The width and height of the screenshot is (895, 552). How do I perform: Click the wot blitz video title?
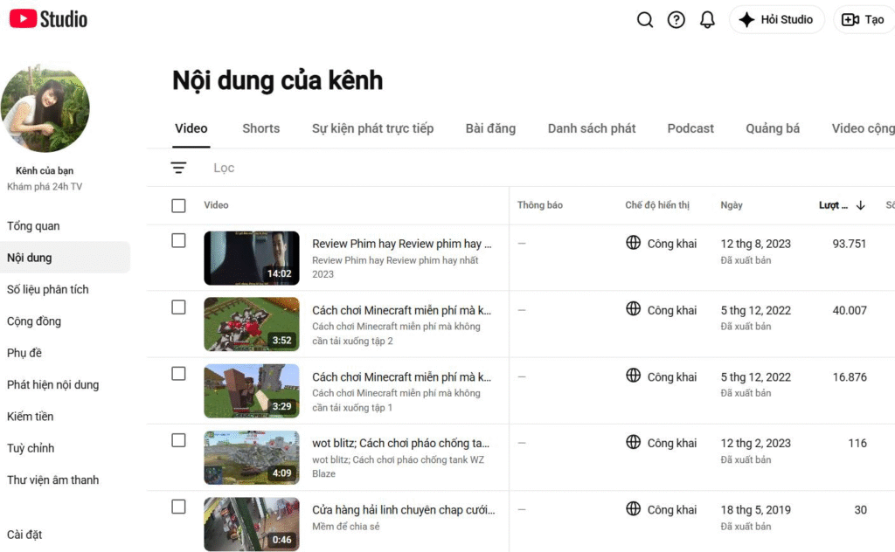click(x=400, y=443)
